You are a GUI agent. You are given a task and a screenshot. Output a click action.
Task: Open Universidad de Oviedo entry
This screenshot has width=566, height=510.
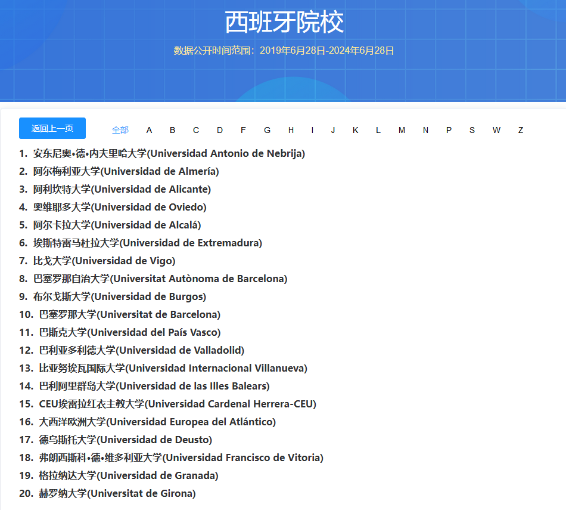pyautogui.click(x=113, y=207)
